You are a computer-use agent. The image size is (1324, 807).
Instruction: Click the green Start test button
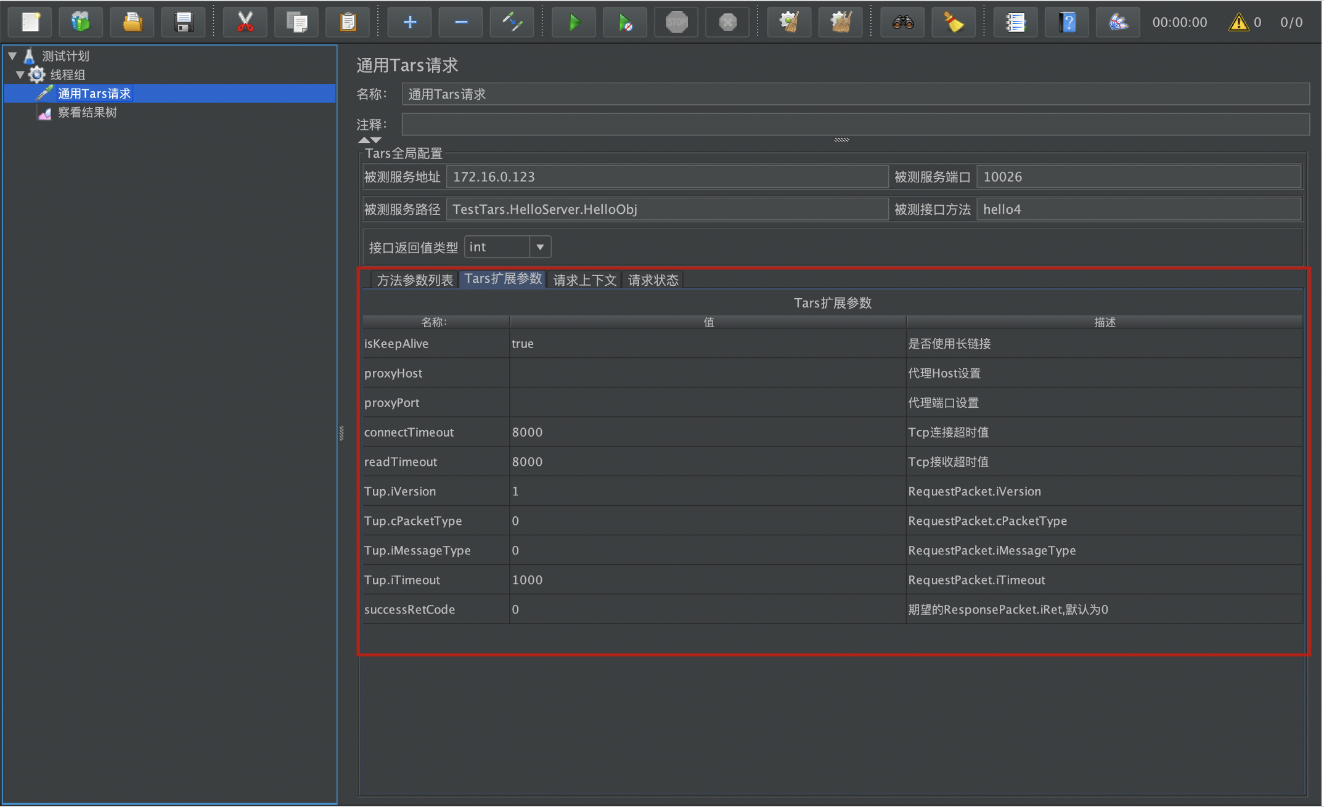(574, 23)
